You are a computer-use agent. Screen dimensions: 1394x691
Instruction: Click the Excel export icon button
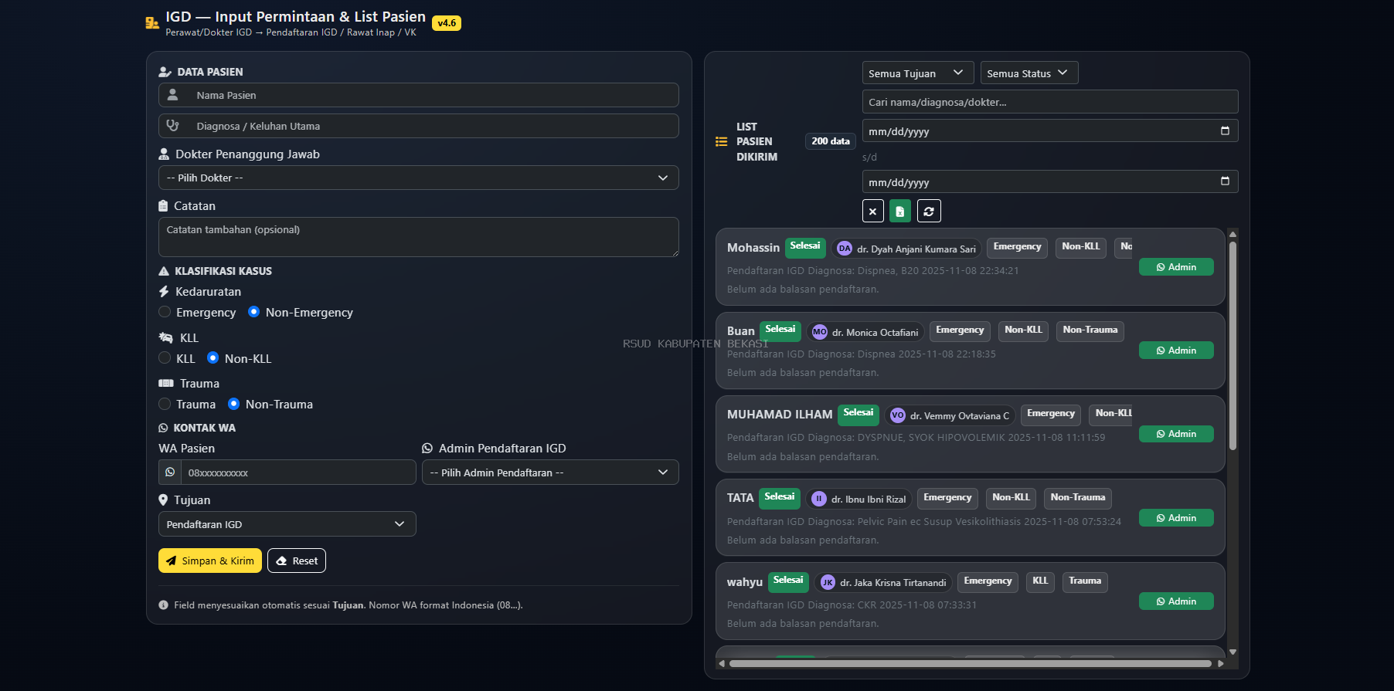point(900,211)
